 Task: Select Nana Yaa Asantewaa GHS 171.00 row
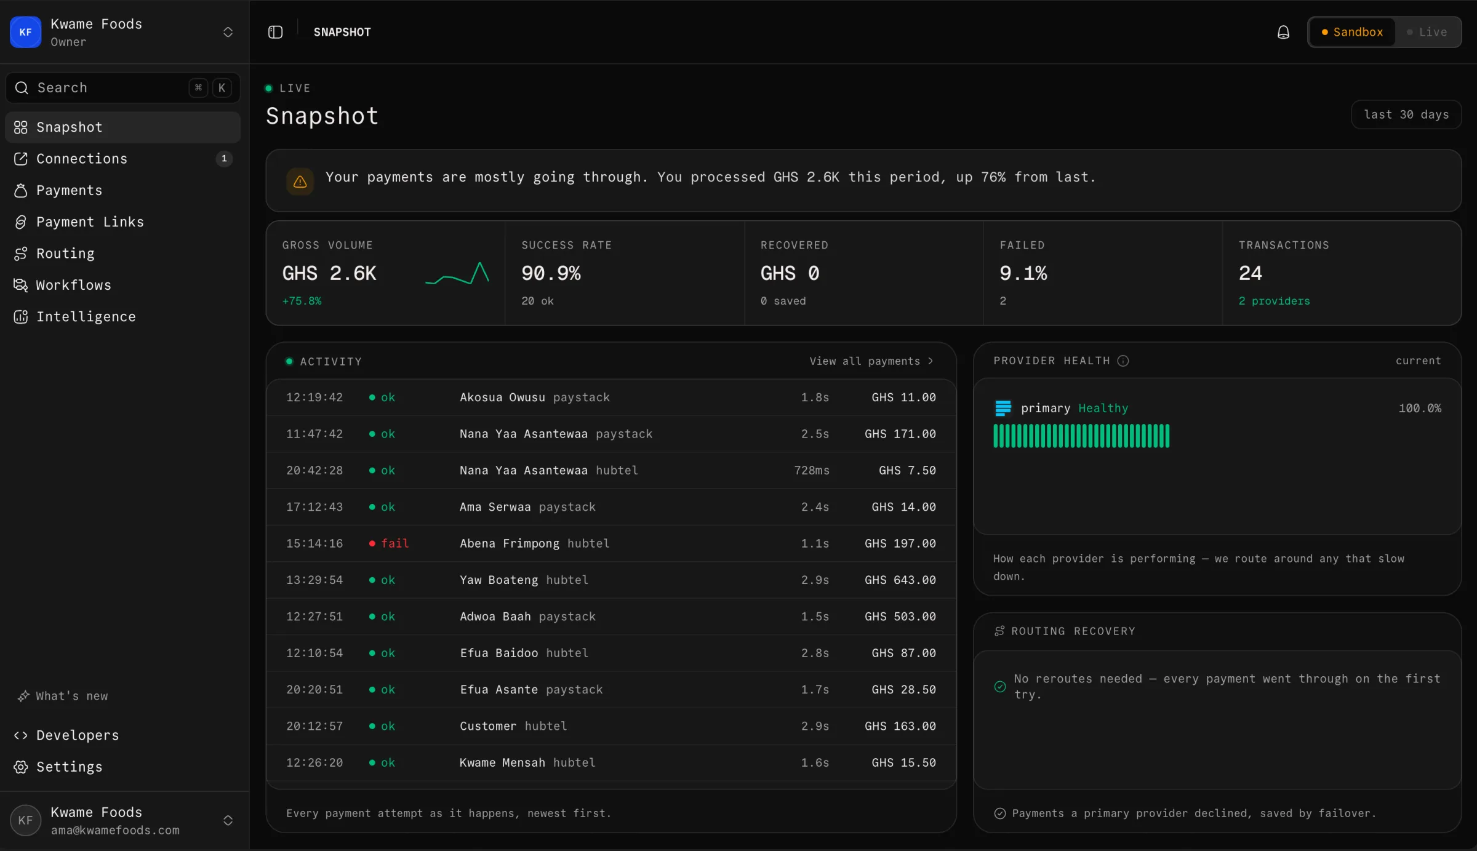point(611,434)
